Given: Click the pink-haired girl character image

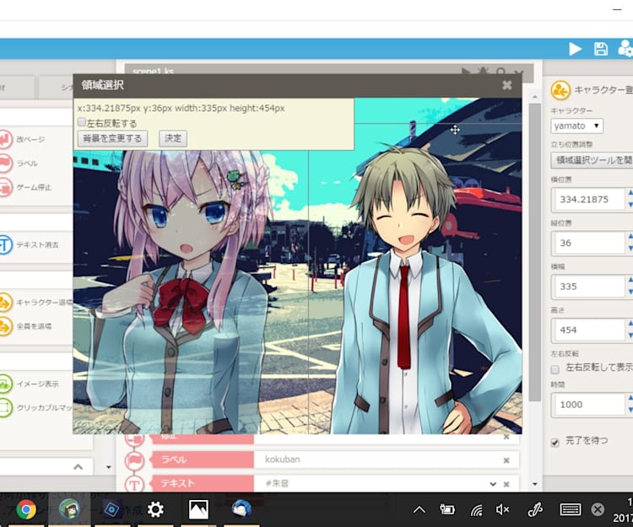Looking at the screenshot, I should click(181, 294).
